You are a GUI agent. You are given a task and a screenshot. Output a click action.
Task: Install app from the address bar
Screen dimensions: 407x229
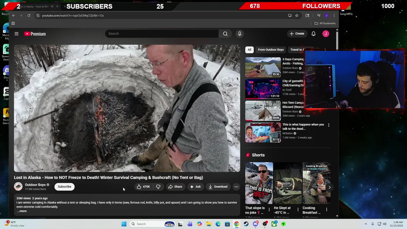point(290,15)
